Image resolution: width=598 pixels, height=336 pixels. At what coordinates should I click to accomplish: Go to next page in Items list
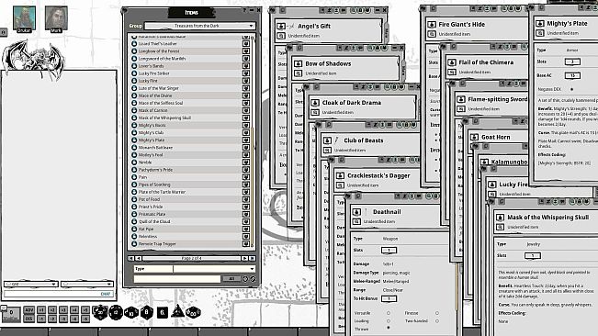pos(244,258)
